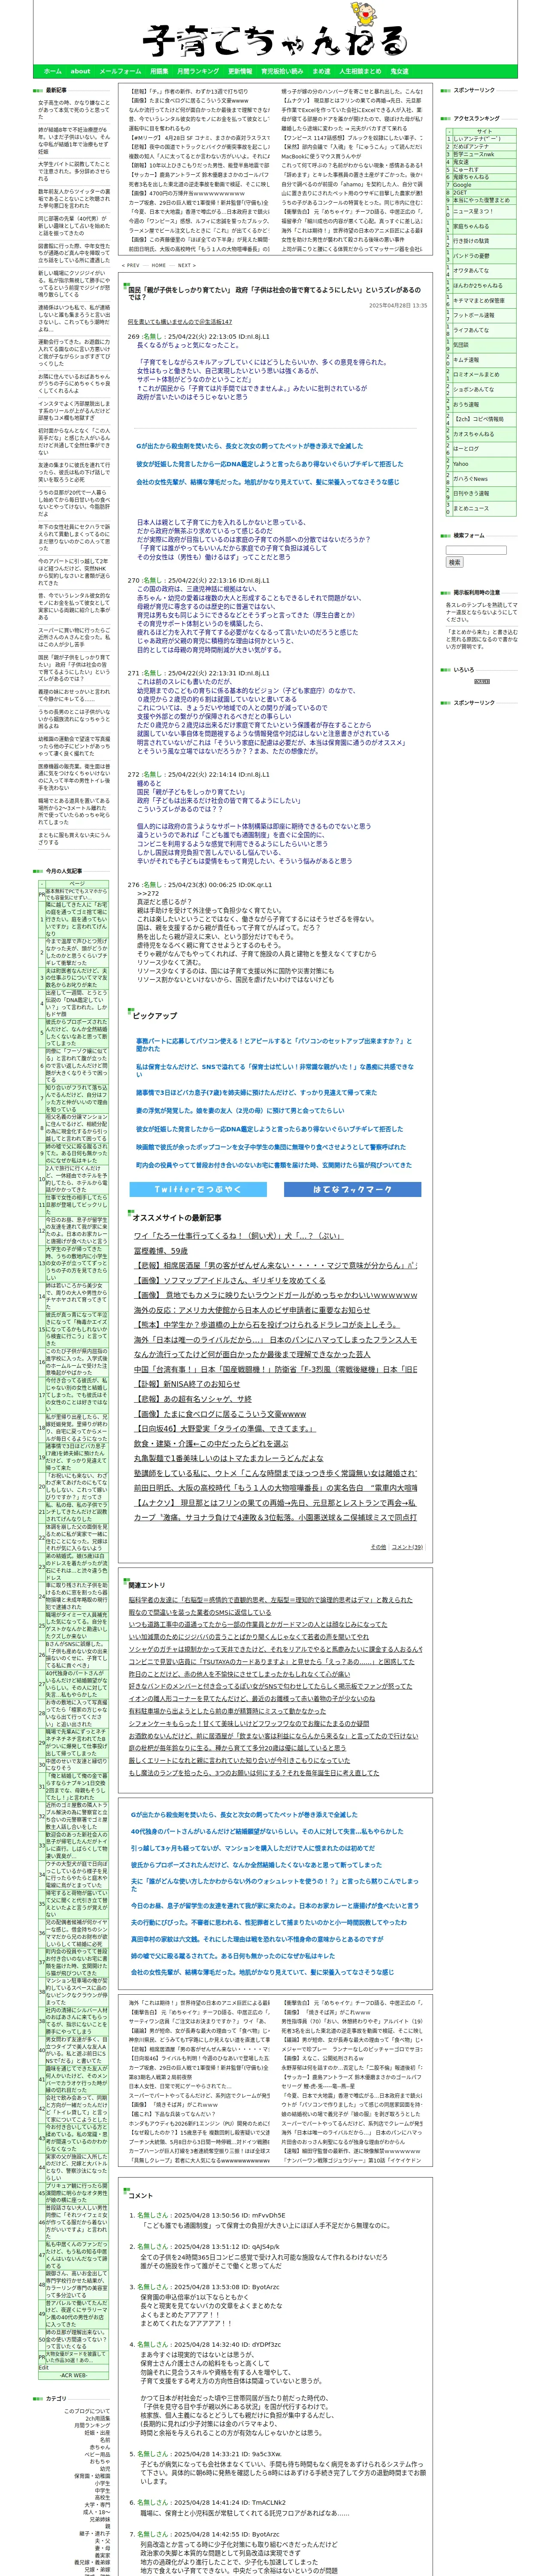Image resolution: width=551 pixels, height=2576 pixels.
Task: Open the あの超有名ソシャゲ、サ終 link
Action: pyautogui.click(x=193, y=1399)
